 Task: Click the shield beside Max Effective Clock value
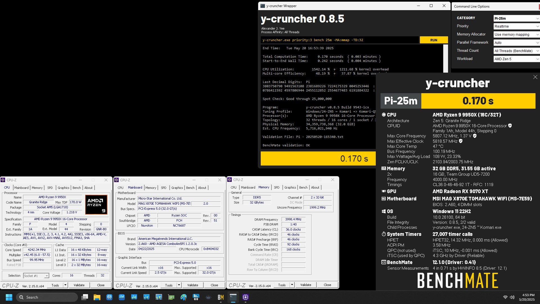click(x=461, y=141)
